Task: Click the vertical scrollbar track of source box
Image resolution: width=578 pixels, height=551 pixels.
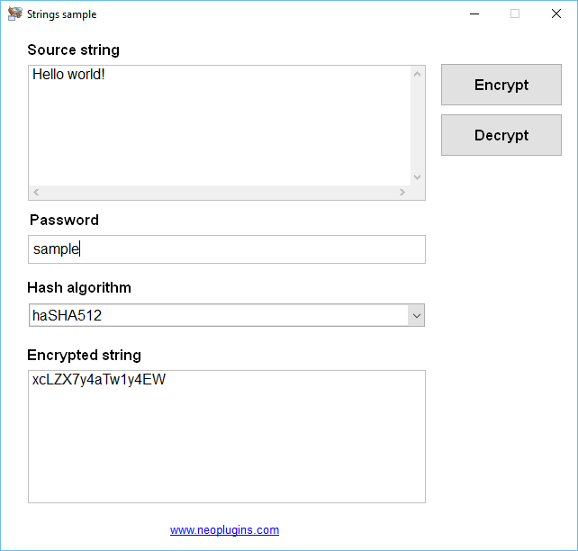Action: click(x=417, y=126)
